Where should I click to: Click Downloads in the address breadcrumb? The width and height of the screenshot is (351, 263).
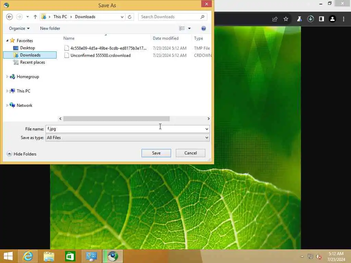pos(85,17)
